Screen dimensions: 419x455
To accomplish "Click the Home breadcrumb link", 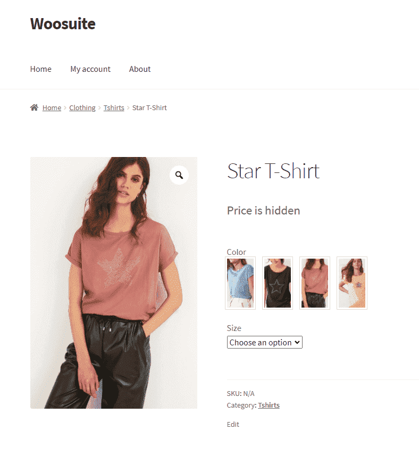I will pos(52,107).
